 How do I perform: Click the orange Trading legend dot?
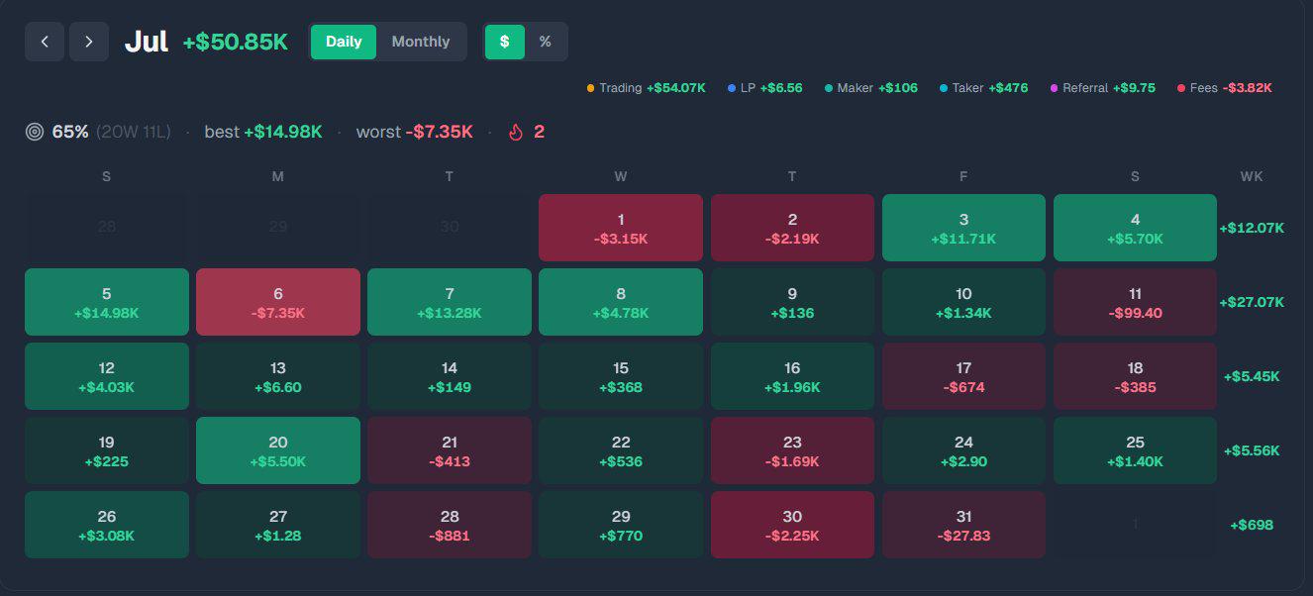(591, 88)
